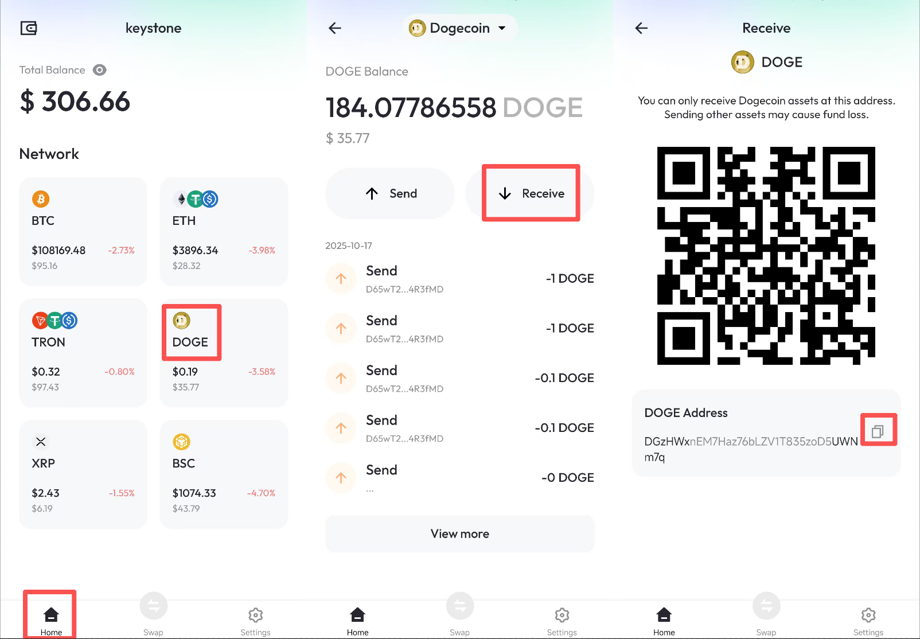Copy the DOGE address
The image size is (920, 639).
pyautogui.click(x=878, y=431)
